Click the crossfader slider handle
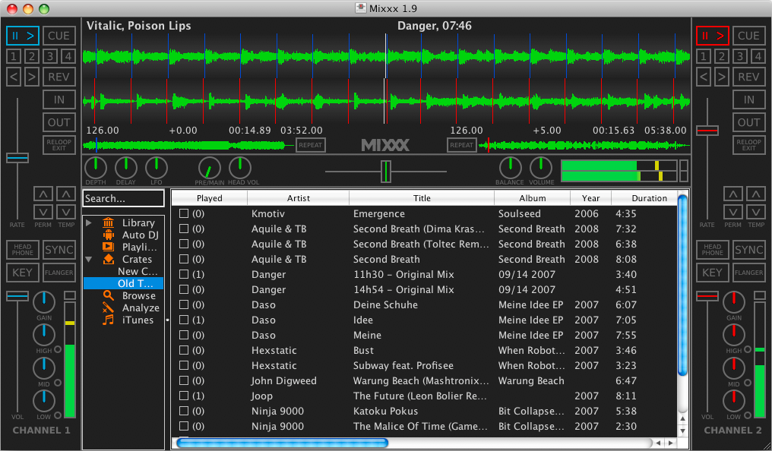This screenshot has width=772, height=451. (x=386, y=172)
